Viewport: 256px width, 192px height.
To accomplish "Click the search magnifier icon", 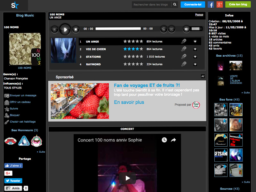I will tap(175, 4).
